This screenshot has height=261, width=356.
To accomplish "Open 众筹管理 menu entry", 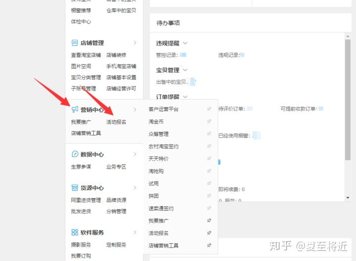I will tap(159, 134).
